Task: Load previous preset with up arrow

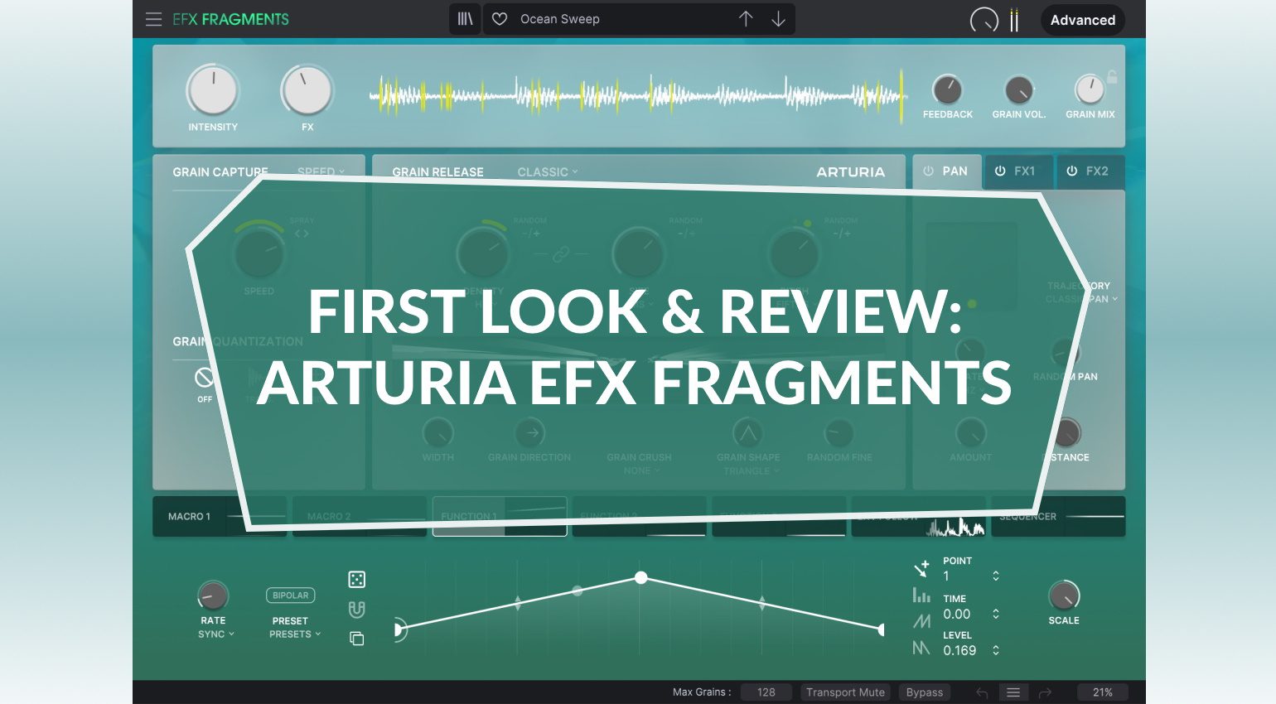Action: coord(745,19)
